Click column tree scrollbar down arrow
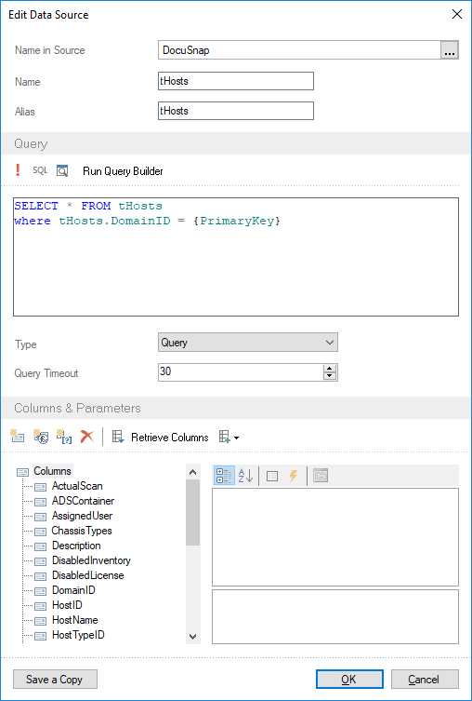The height and width of the screenshot is (701, 472). (192, 637)
